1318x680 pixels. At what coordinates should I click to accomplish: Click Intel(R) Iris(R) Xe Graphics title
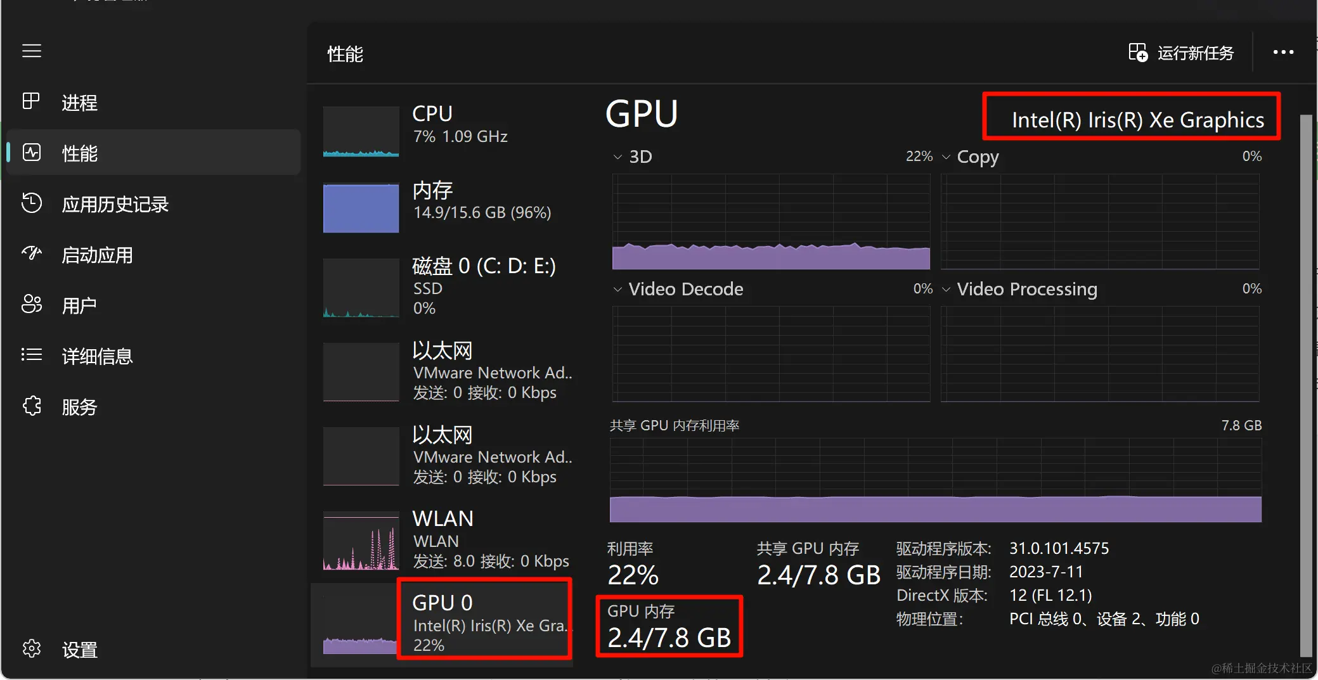pos(1137,120)
